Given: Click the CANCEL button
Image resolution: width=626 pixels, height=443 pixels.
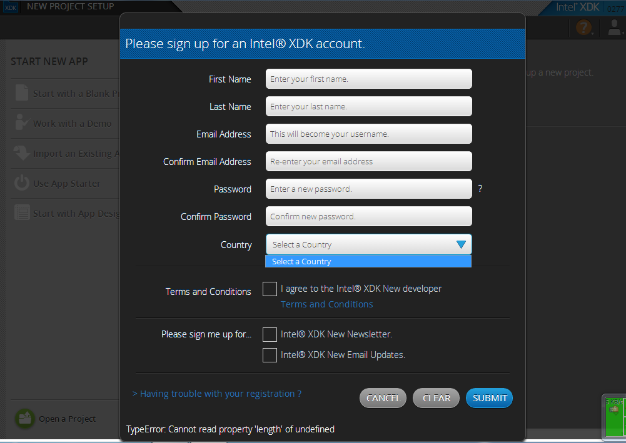Looking at the screenshot, I should tap(383, 398).
